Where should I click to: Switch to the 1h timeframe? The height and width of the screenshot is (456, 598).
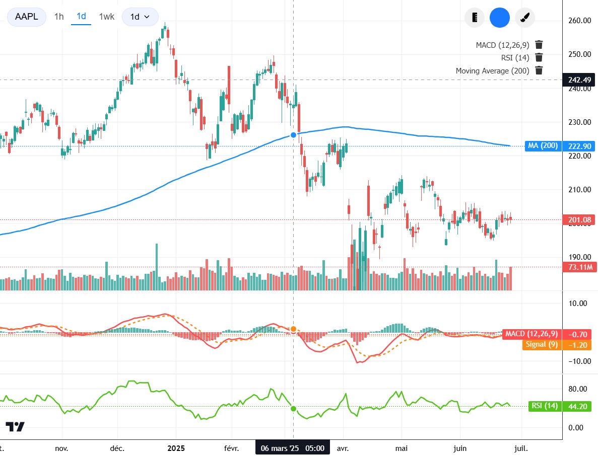pos(59,17)
